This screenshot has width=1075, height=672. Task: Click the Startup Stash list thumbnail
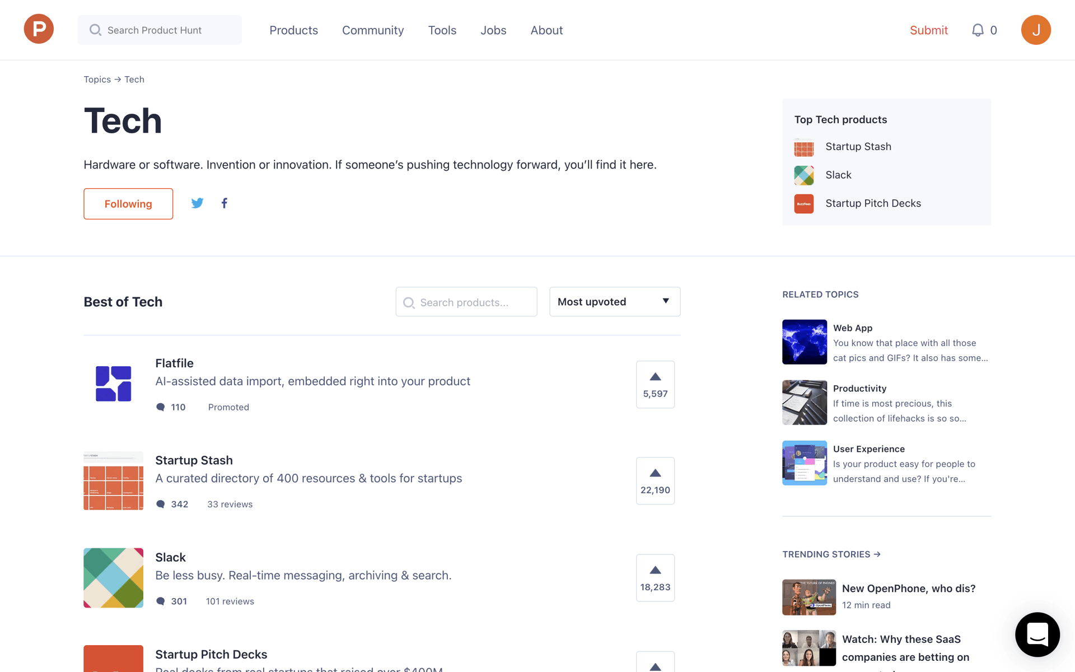tap(114, 480)
